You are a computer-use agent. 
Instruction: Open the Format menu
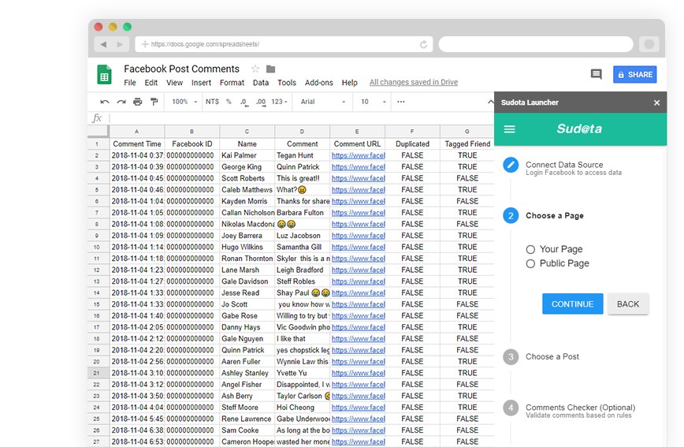click(x=232, y=83)
